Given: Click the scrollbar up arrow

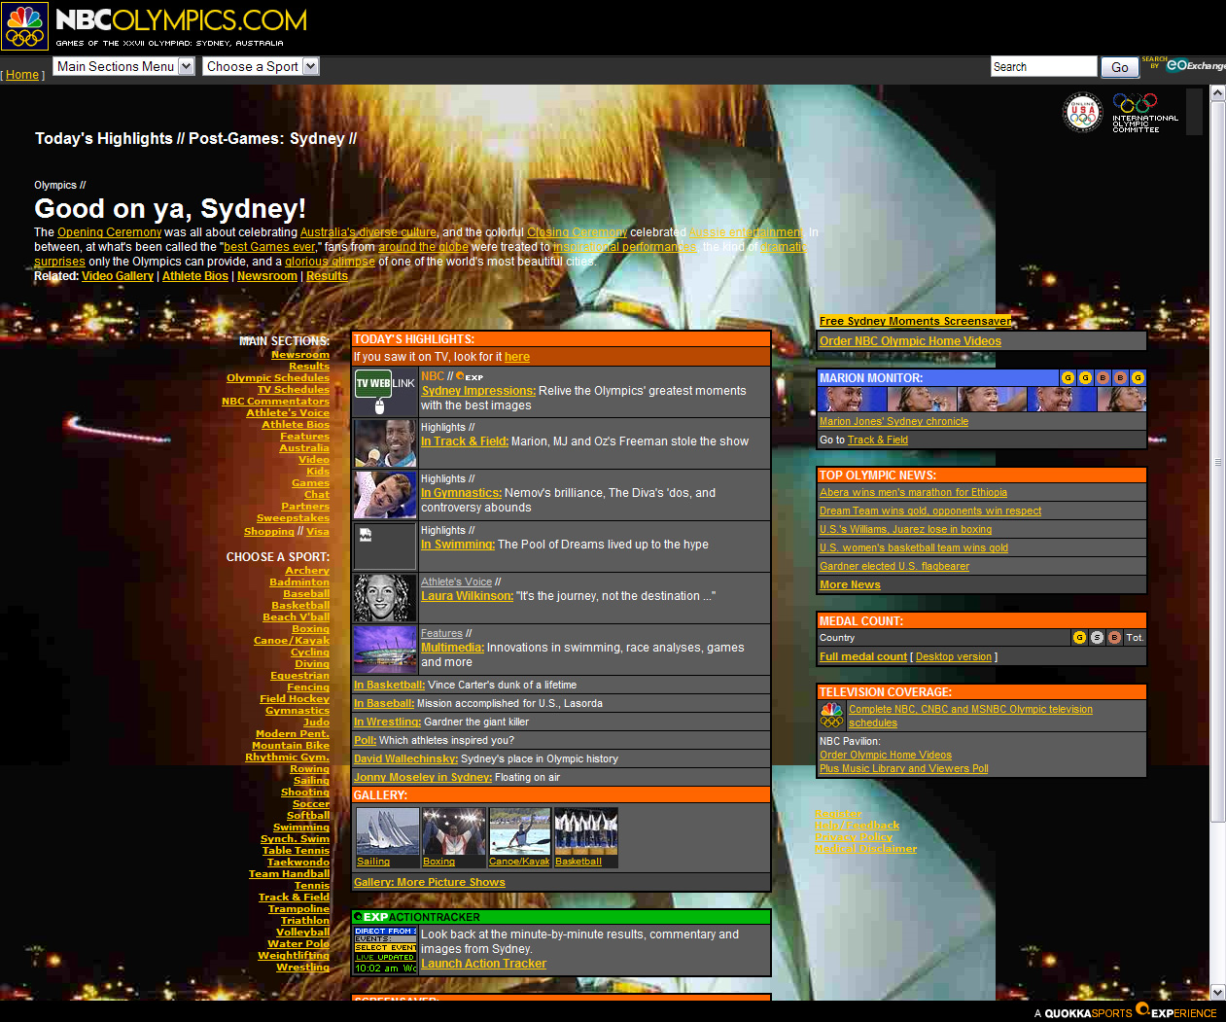Looking at the screenshot, I should (x=1217, y=93).
